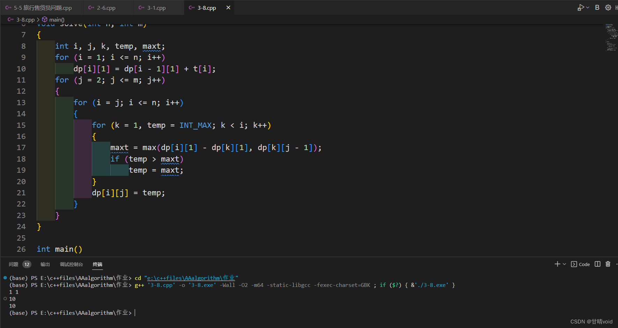Open the gear settings icon in editor toolbar
Viewport: 618px width, 328px height.
point(608,8)
